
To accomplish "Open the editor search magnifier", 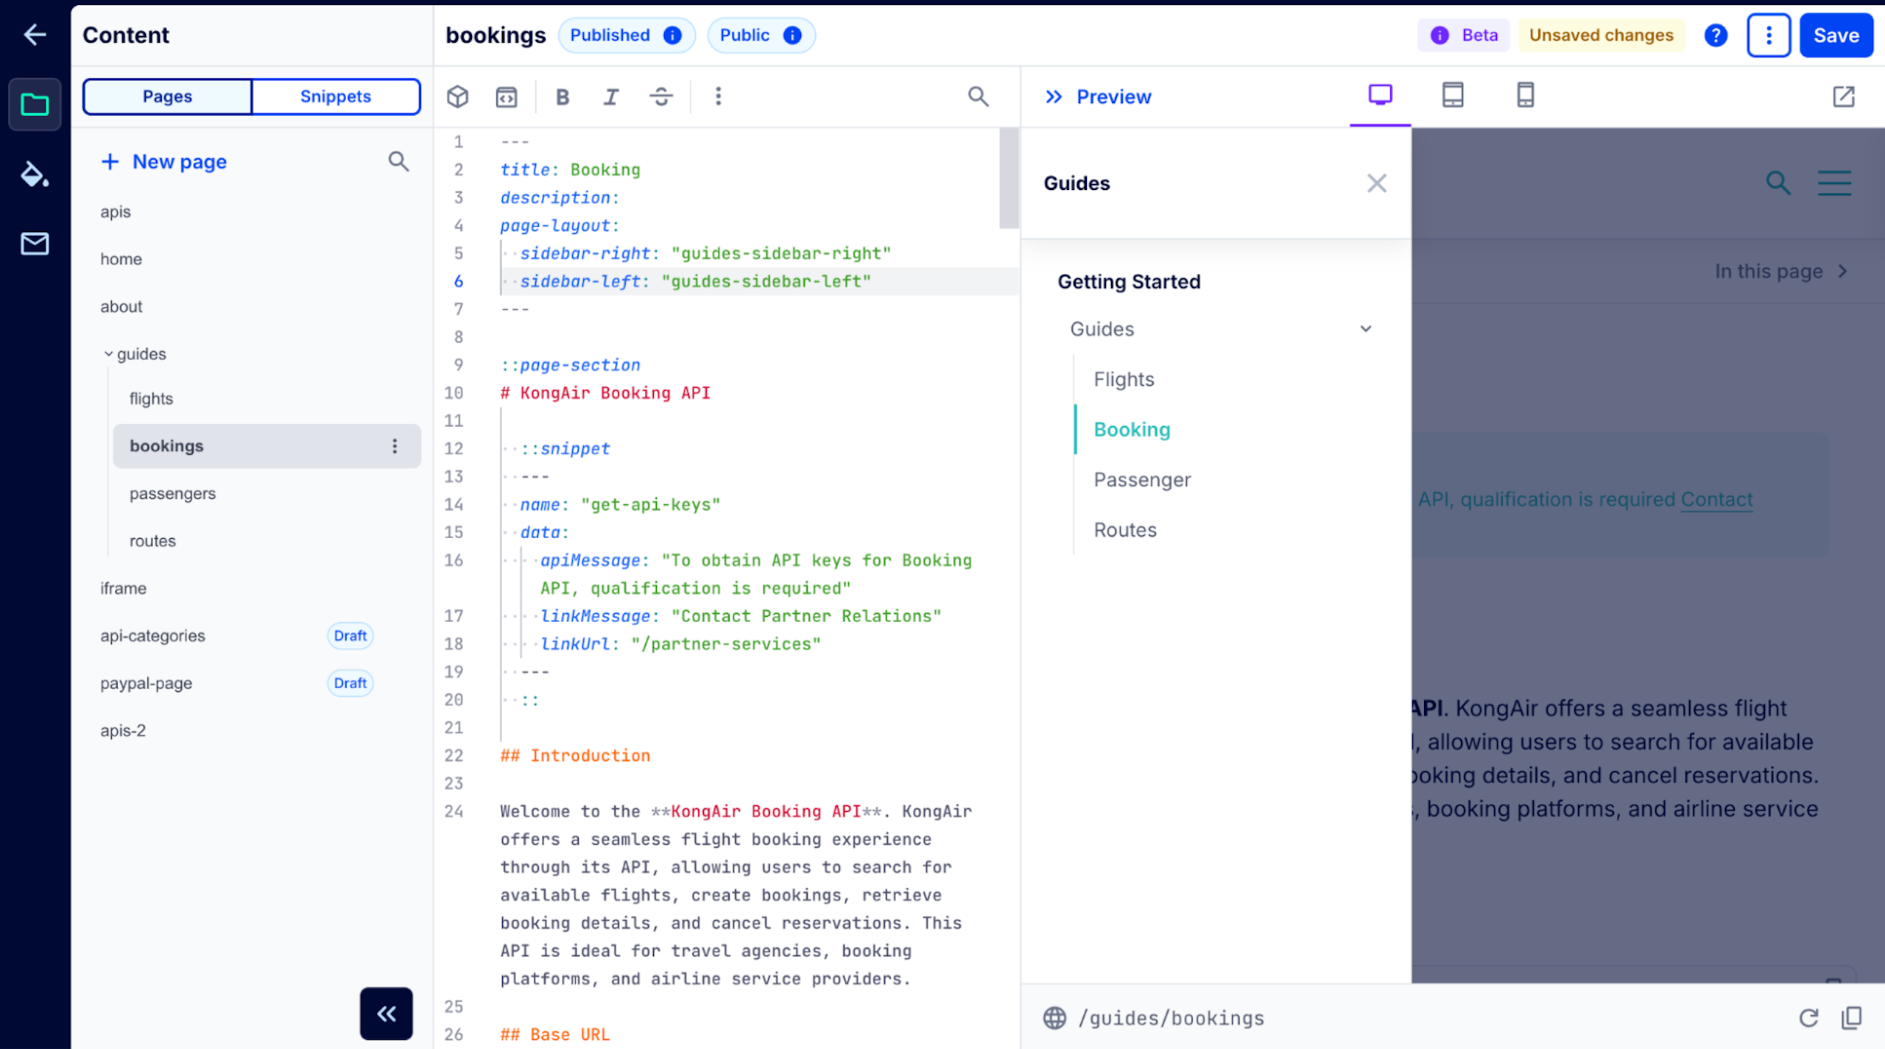I will pyautogui.click(x=978, y=96).
